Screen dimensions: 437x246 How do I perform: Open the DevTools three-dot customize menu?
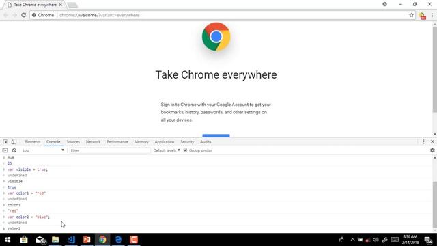[x=423, y=141]
